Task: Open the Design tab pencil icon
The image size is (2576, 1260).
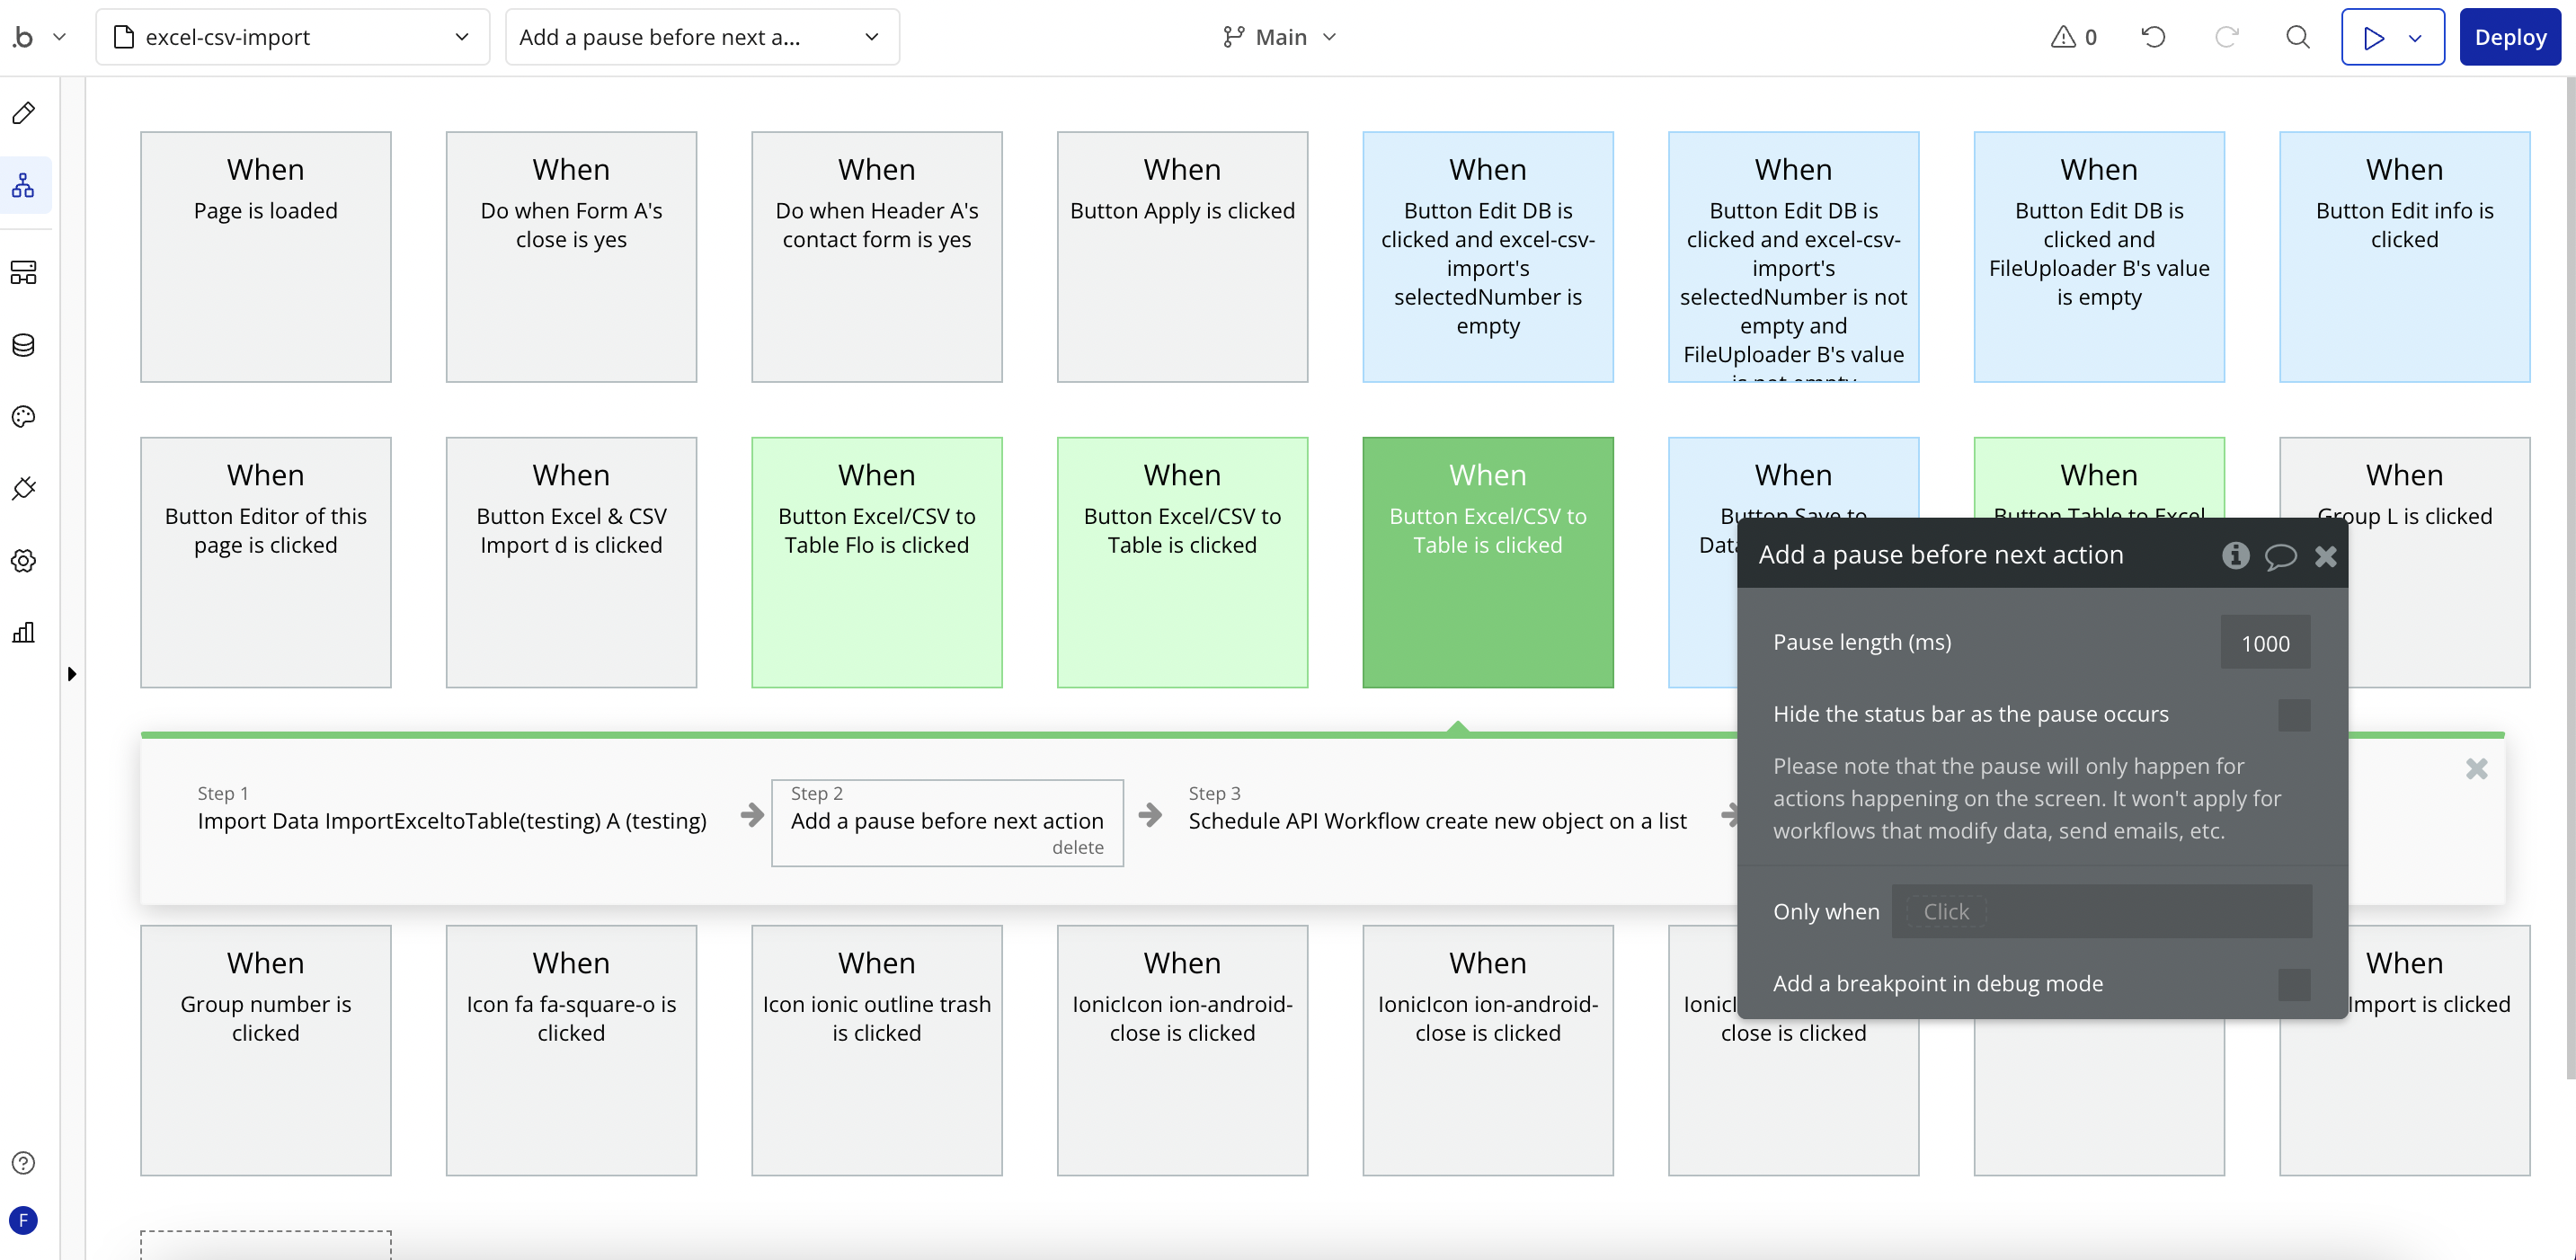Action: tap(24, 113)
